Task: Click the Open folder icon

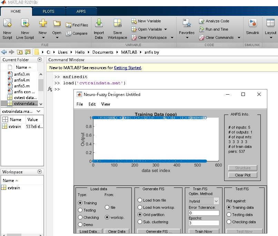Action: click(x=57, y=23)
